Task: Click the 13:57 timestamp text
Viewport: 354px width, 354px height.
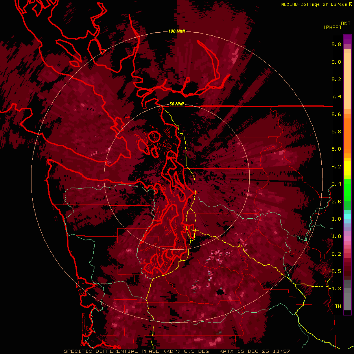Action: [281, 351]
